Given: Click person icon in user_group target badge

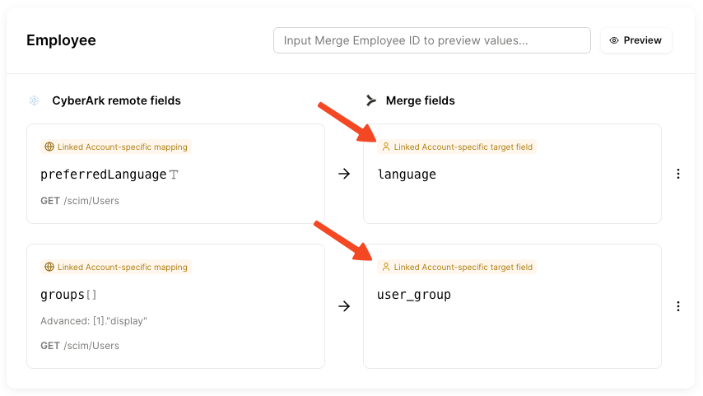Looking at the screenshot, I should (386, 268).
